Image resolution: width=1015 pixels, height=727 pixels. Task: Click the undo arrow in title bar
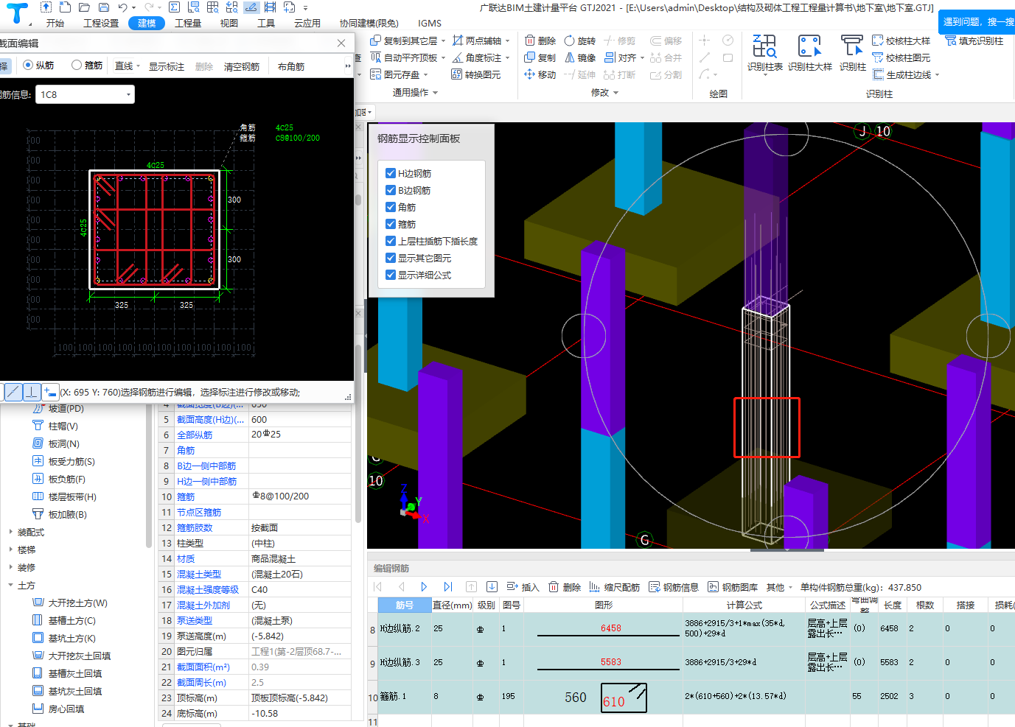click(122, 7)
